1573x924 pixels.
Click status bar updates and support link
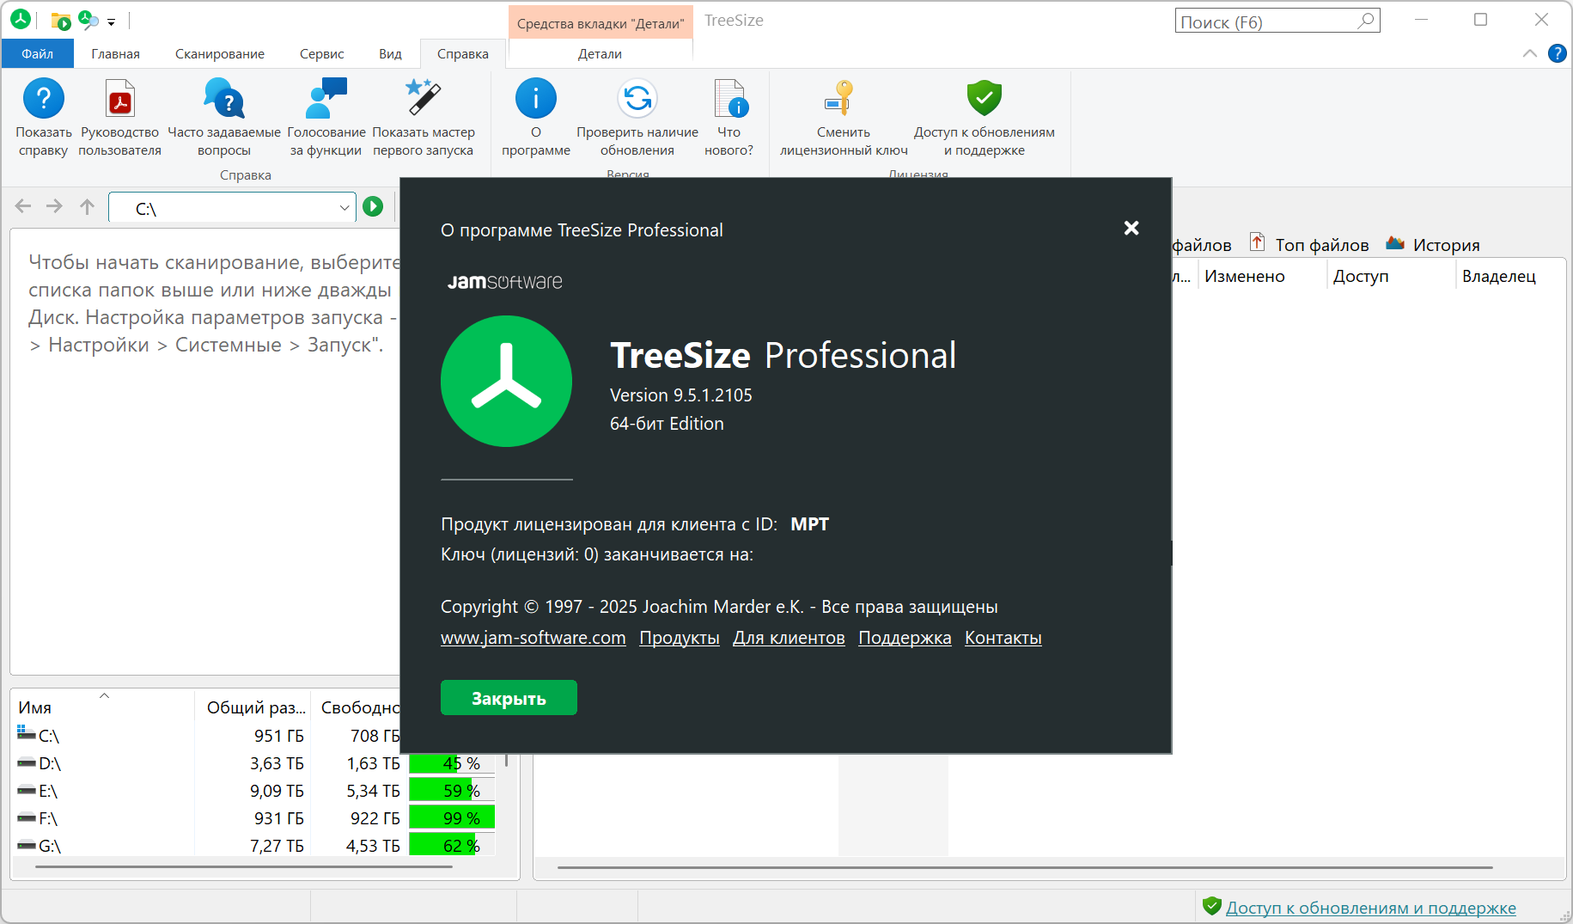point(1370,908)
